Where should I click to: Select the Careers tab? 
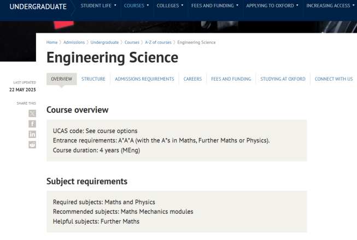(192, 79)
